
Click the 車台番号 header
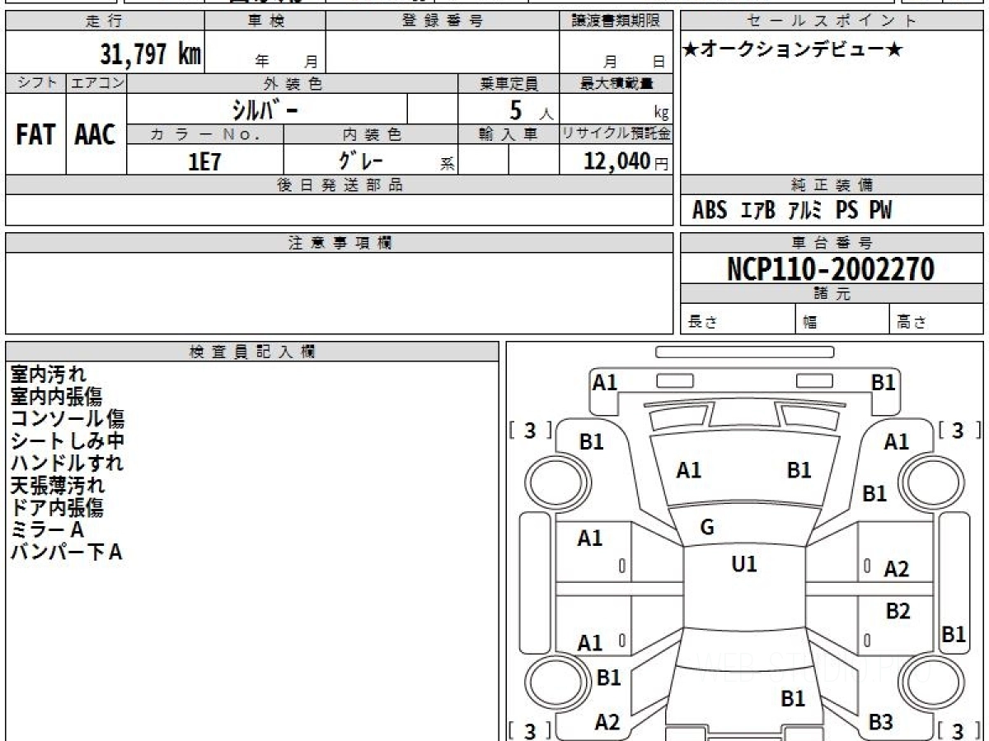click(832, 243)
